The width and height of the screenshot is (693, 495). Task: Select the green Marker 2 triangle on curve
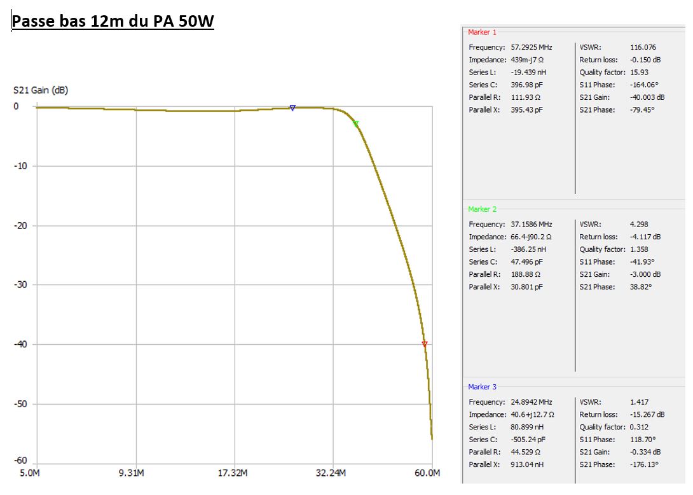(x=356, y=124)
